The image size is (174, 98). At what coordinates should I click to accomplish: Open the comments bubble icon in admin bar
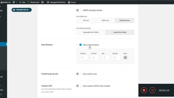coord(14,2)
